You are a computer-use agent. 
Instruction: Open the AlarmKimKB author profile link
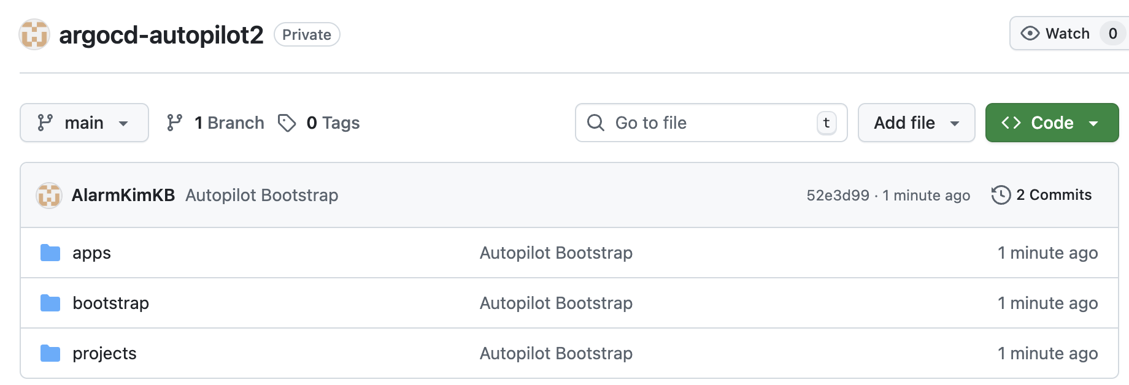123,195
